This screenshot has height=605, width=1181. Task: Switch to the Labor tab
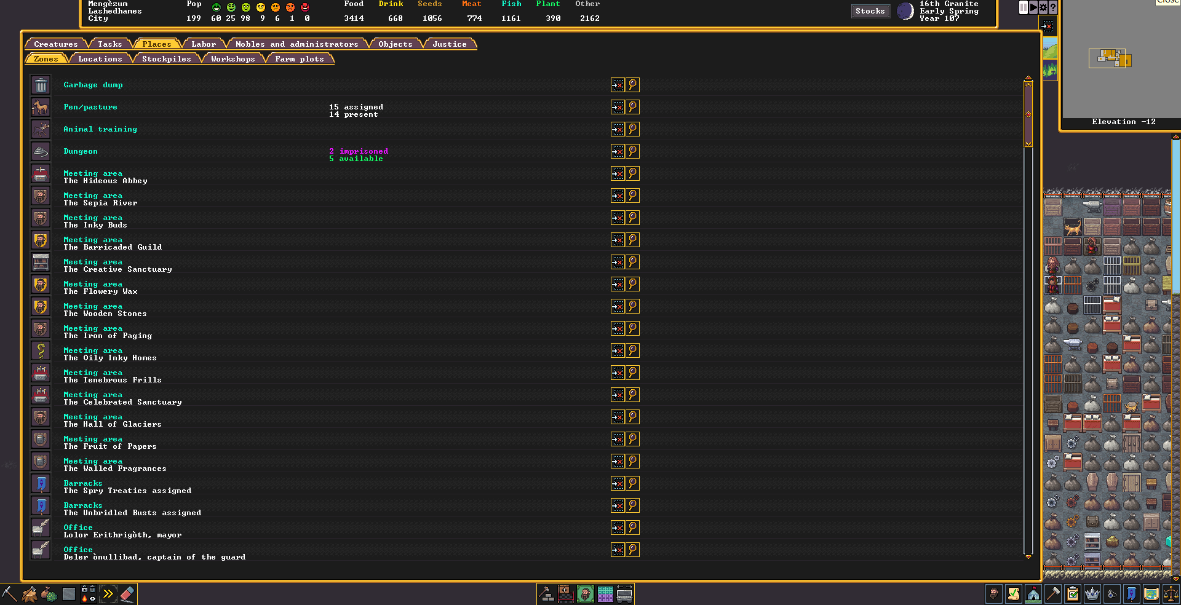[204, 44]
